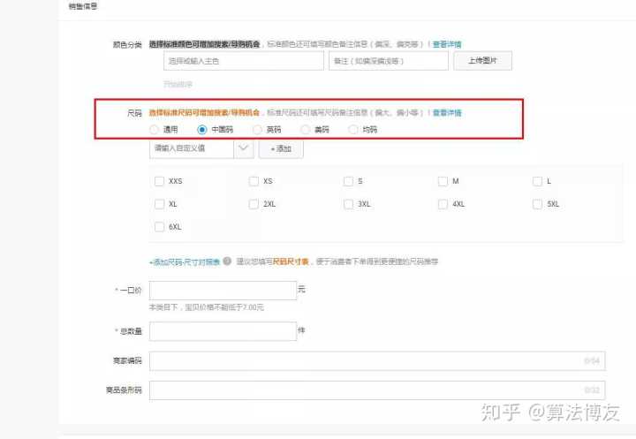The width and height of the screenshot is (636, 439).
Task: Click the 商品条形码 barcode field
Action: [x=377, y=390]
